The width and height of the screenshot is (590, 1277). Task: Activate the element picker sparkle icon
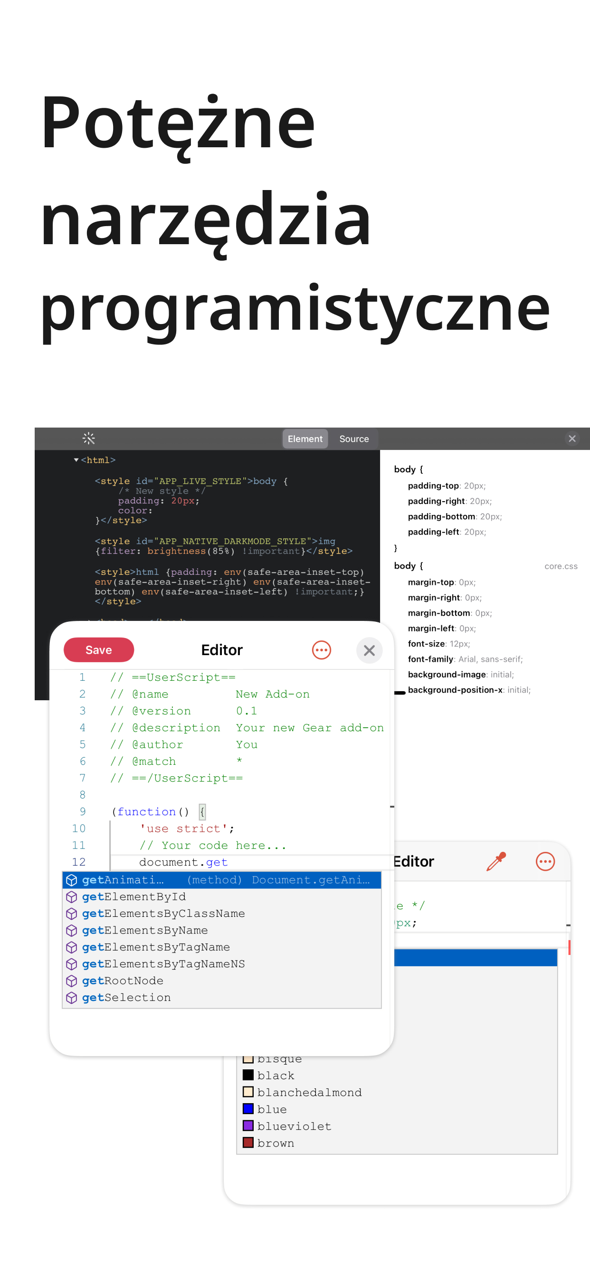tap(88, 438)
